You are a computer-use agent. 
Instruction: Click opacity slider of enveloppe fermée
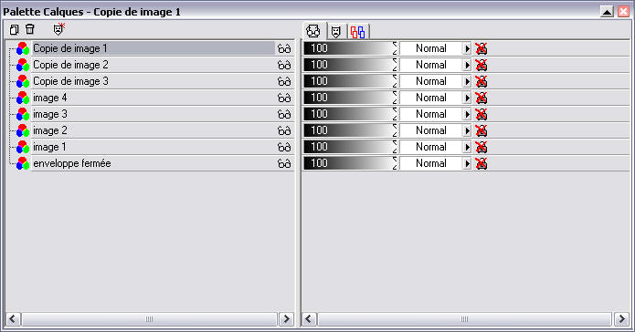click(351, 163)
